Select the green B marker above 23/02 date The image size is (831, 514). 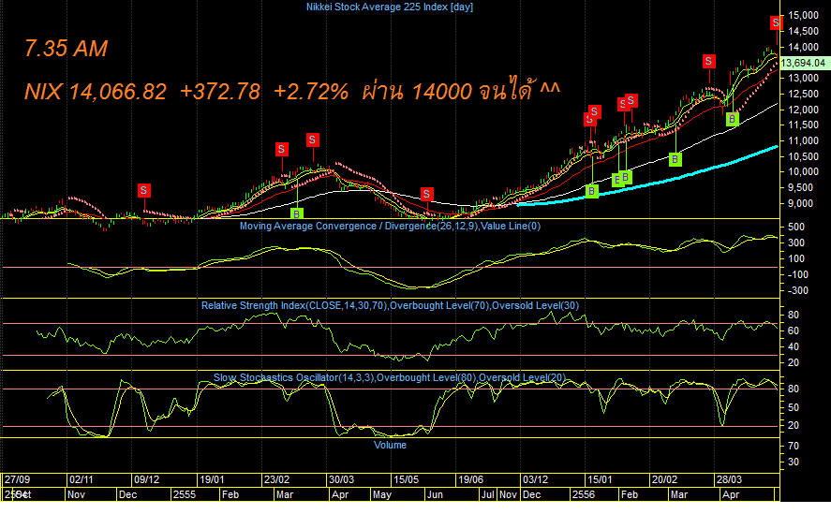click(297, 213)
